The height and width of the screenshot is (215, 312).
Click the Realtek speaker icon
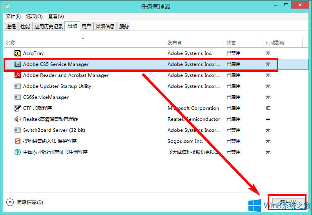click(x=18, y=119)
